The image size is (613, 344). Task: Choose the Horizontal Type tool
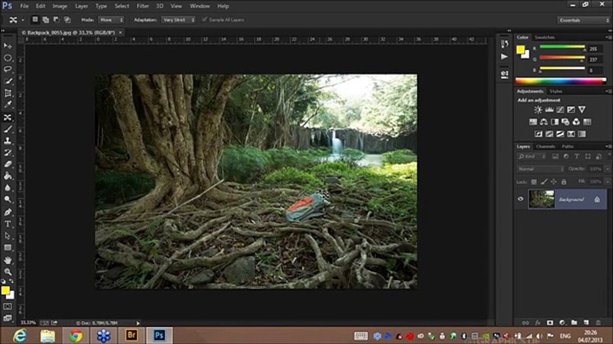8,224
